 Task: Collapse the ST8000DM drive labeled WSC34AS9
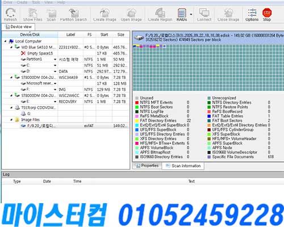pos(11,77)
